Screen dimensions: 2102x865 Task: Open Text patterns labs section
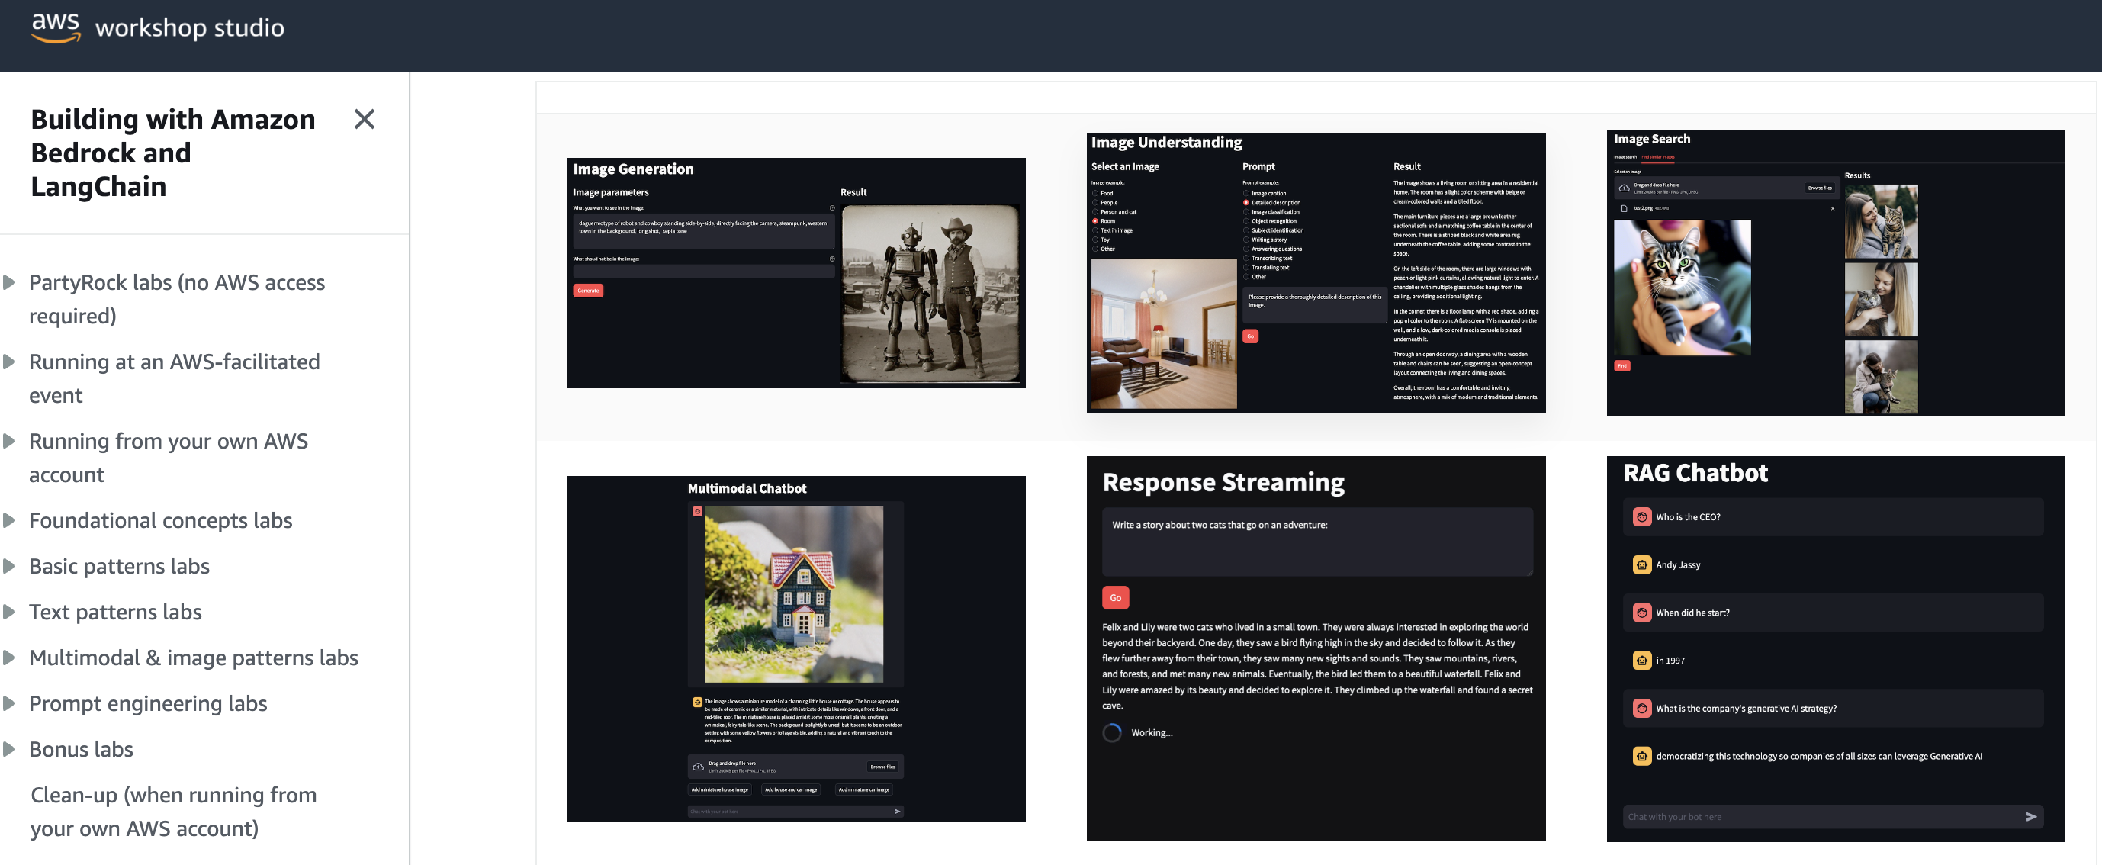pos(115,611)
